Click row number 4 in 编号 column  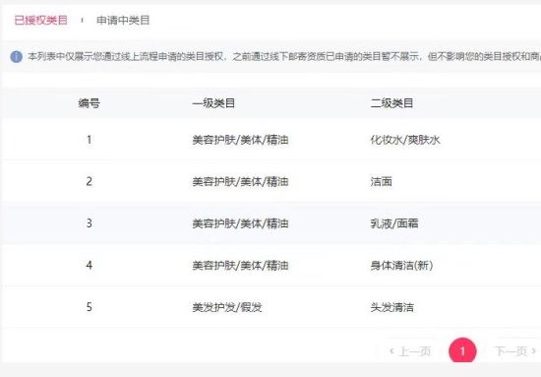[x=89, y=265]
